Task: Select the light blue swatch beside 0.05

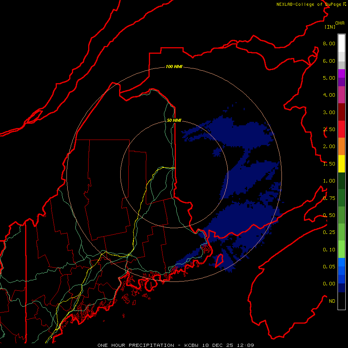Action: (x=341, y=262)
